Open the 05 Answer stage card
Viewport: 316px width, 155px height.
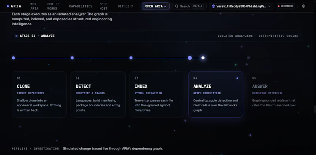click(275, 94)
